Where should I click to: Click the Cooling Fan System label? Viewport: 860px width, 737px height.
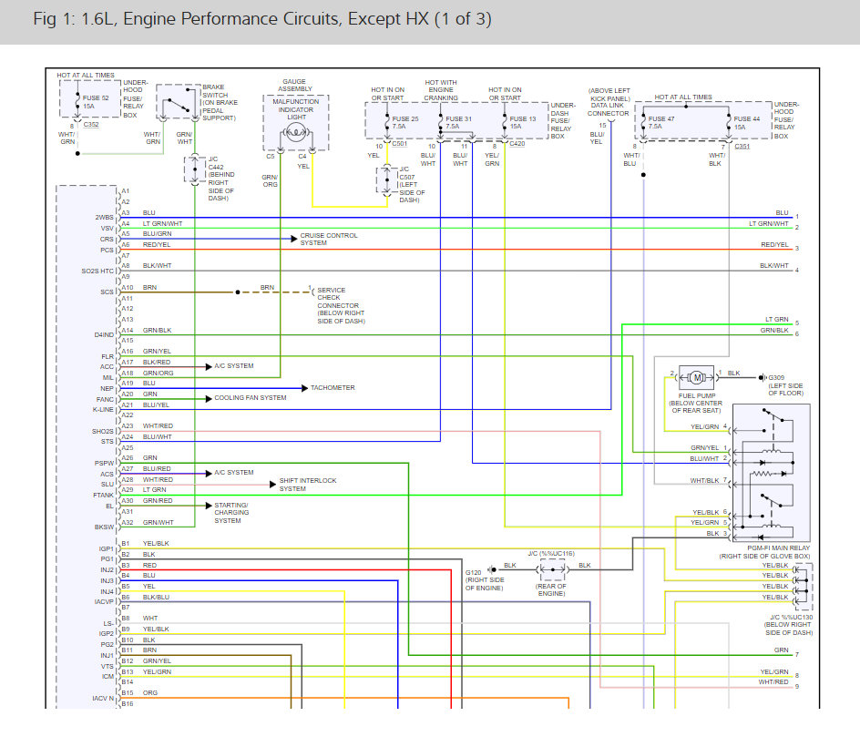pyautogui.click(x=250, y=398)
